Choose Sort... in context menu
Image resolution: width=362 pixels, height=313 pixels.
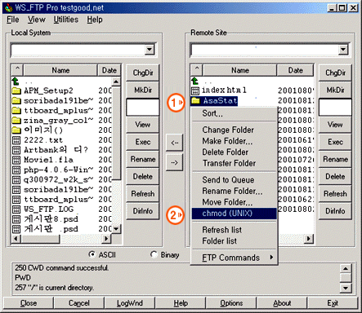[x=235, y=113]
